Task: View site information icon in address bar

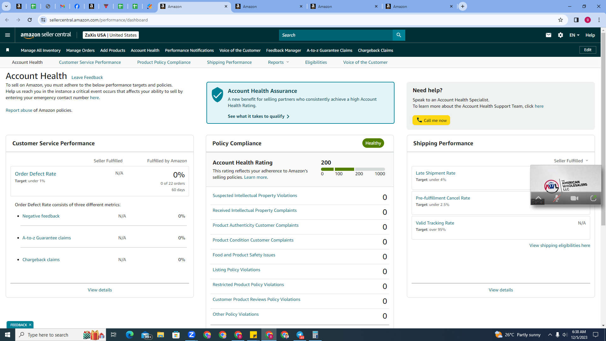Action: (43, 20)
